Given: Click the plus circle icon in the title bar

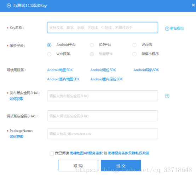Looking at the screenshot, I should click(x=9, y=6).
